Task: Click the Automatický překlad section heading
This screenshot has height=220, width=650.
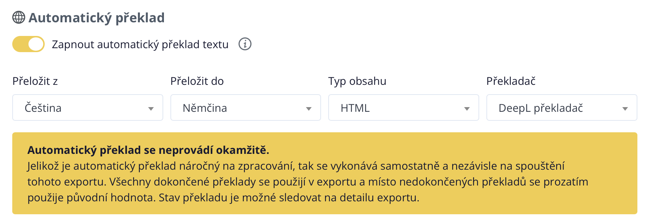Action: 97,18
